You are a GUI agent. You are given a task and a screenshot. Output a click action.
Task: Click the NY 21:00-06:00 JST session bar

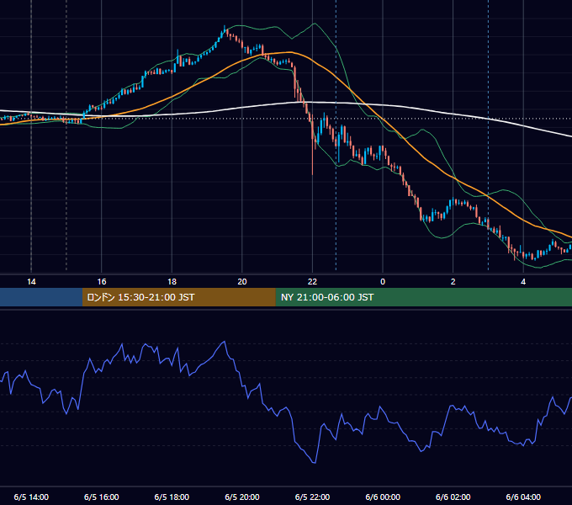pyautogui.click(x=423, y=297)
